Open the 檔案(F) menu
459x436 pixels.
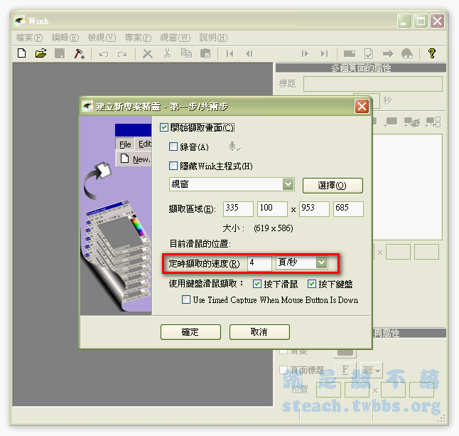click(x=29, y=38)
